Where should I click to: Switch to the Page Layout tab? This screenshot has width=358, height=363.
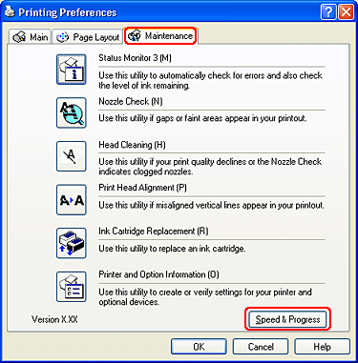coord(87,37)
